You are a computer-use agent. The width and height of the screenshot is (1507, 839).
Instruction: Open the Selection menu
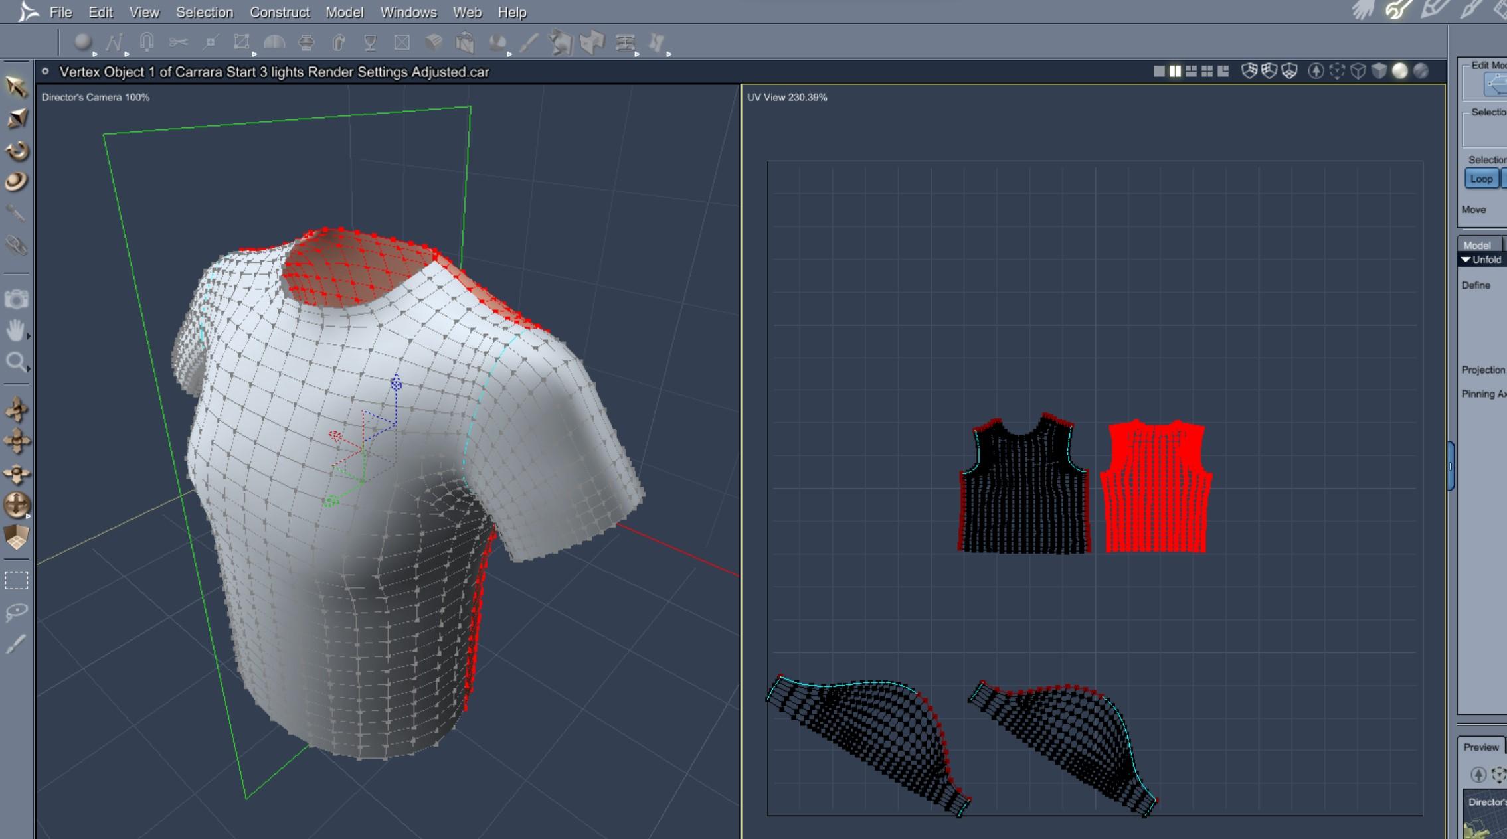204,12
